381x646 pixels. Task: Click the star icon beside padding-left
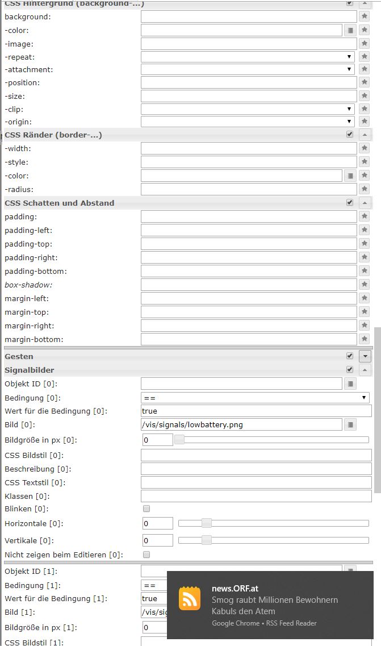tap(365, 230)
